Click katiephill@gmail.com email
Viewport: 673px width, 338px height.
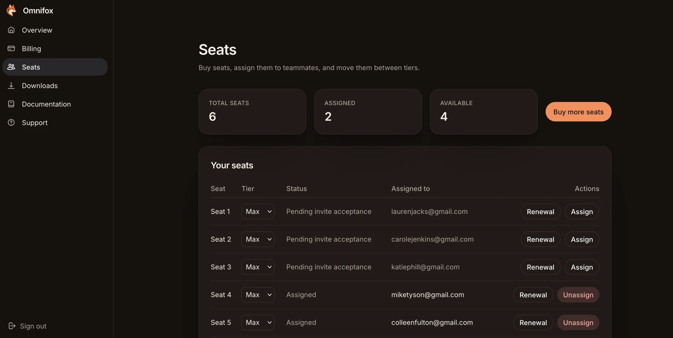(x=425, y=267)
